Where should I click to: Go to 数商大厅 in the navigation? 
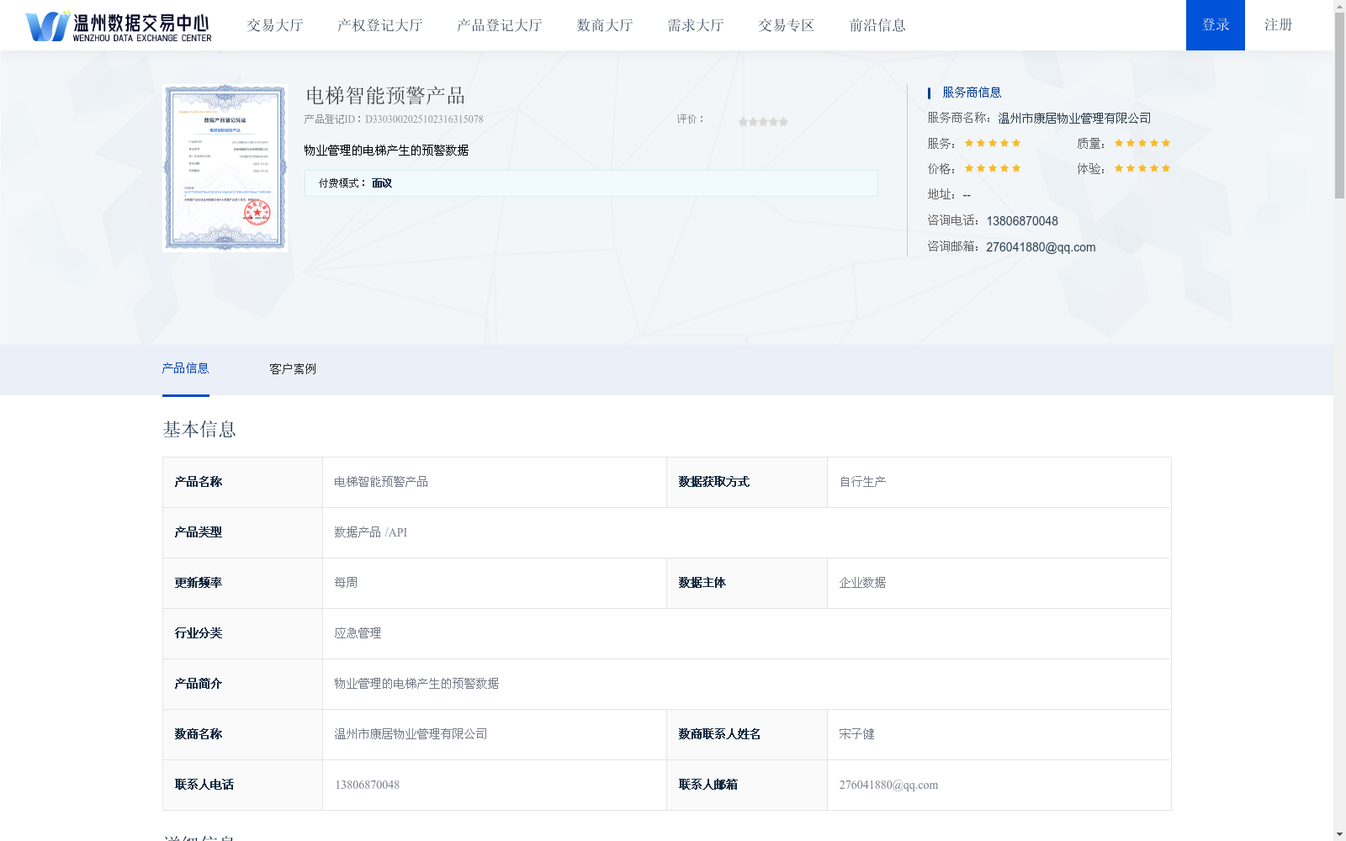point(605,25)
